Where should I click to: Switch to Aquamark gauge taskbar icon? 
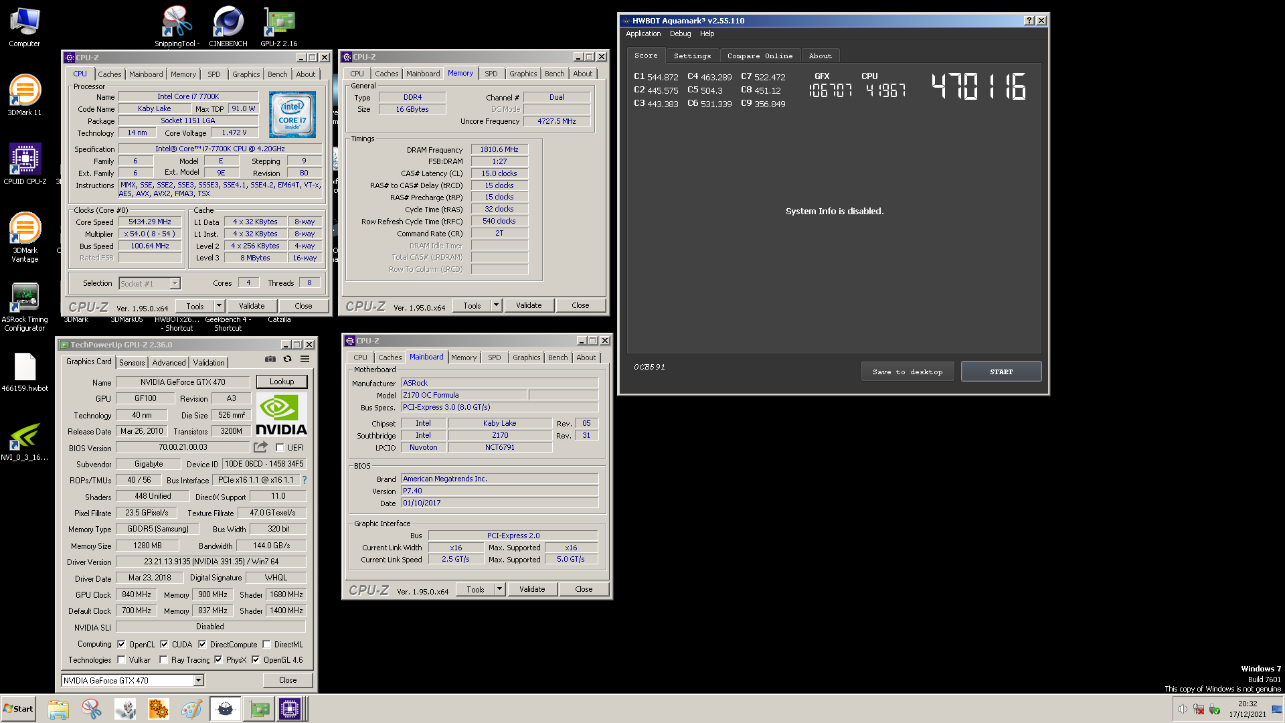click(226, 709)
